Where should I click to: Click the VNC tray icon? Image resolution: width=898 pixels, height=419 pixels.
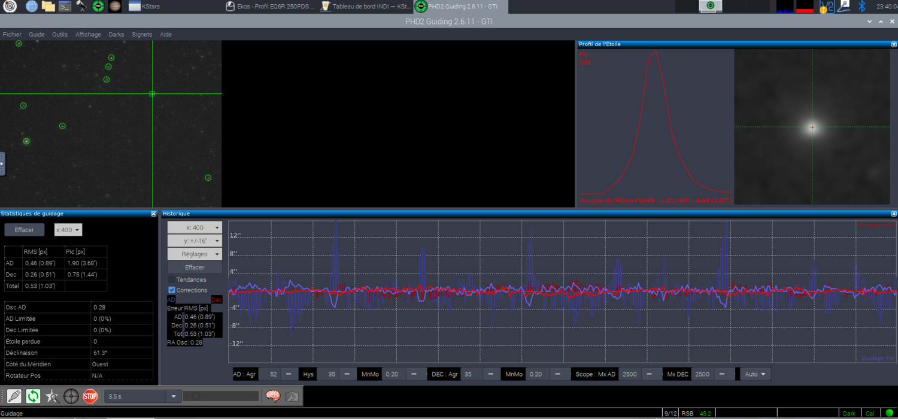[x=827, y=6]
